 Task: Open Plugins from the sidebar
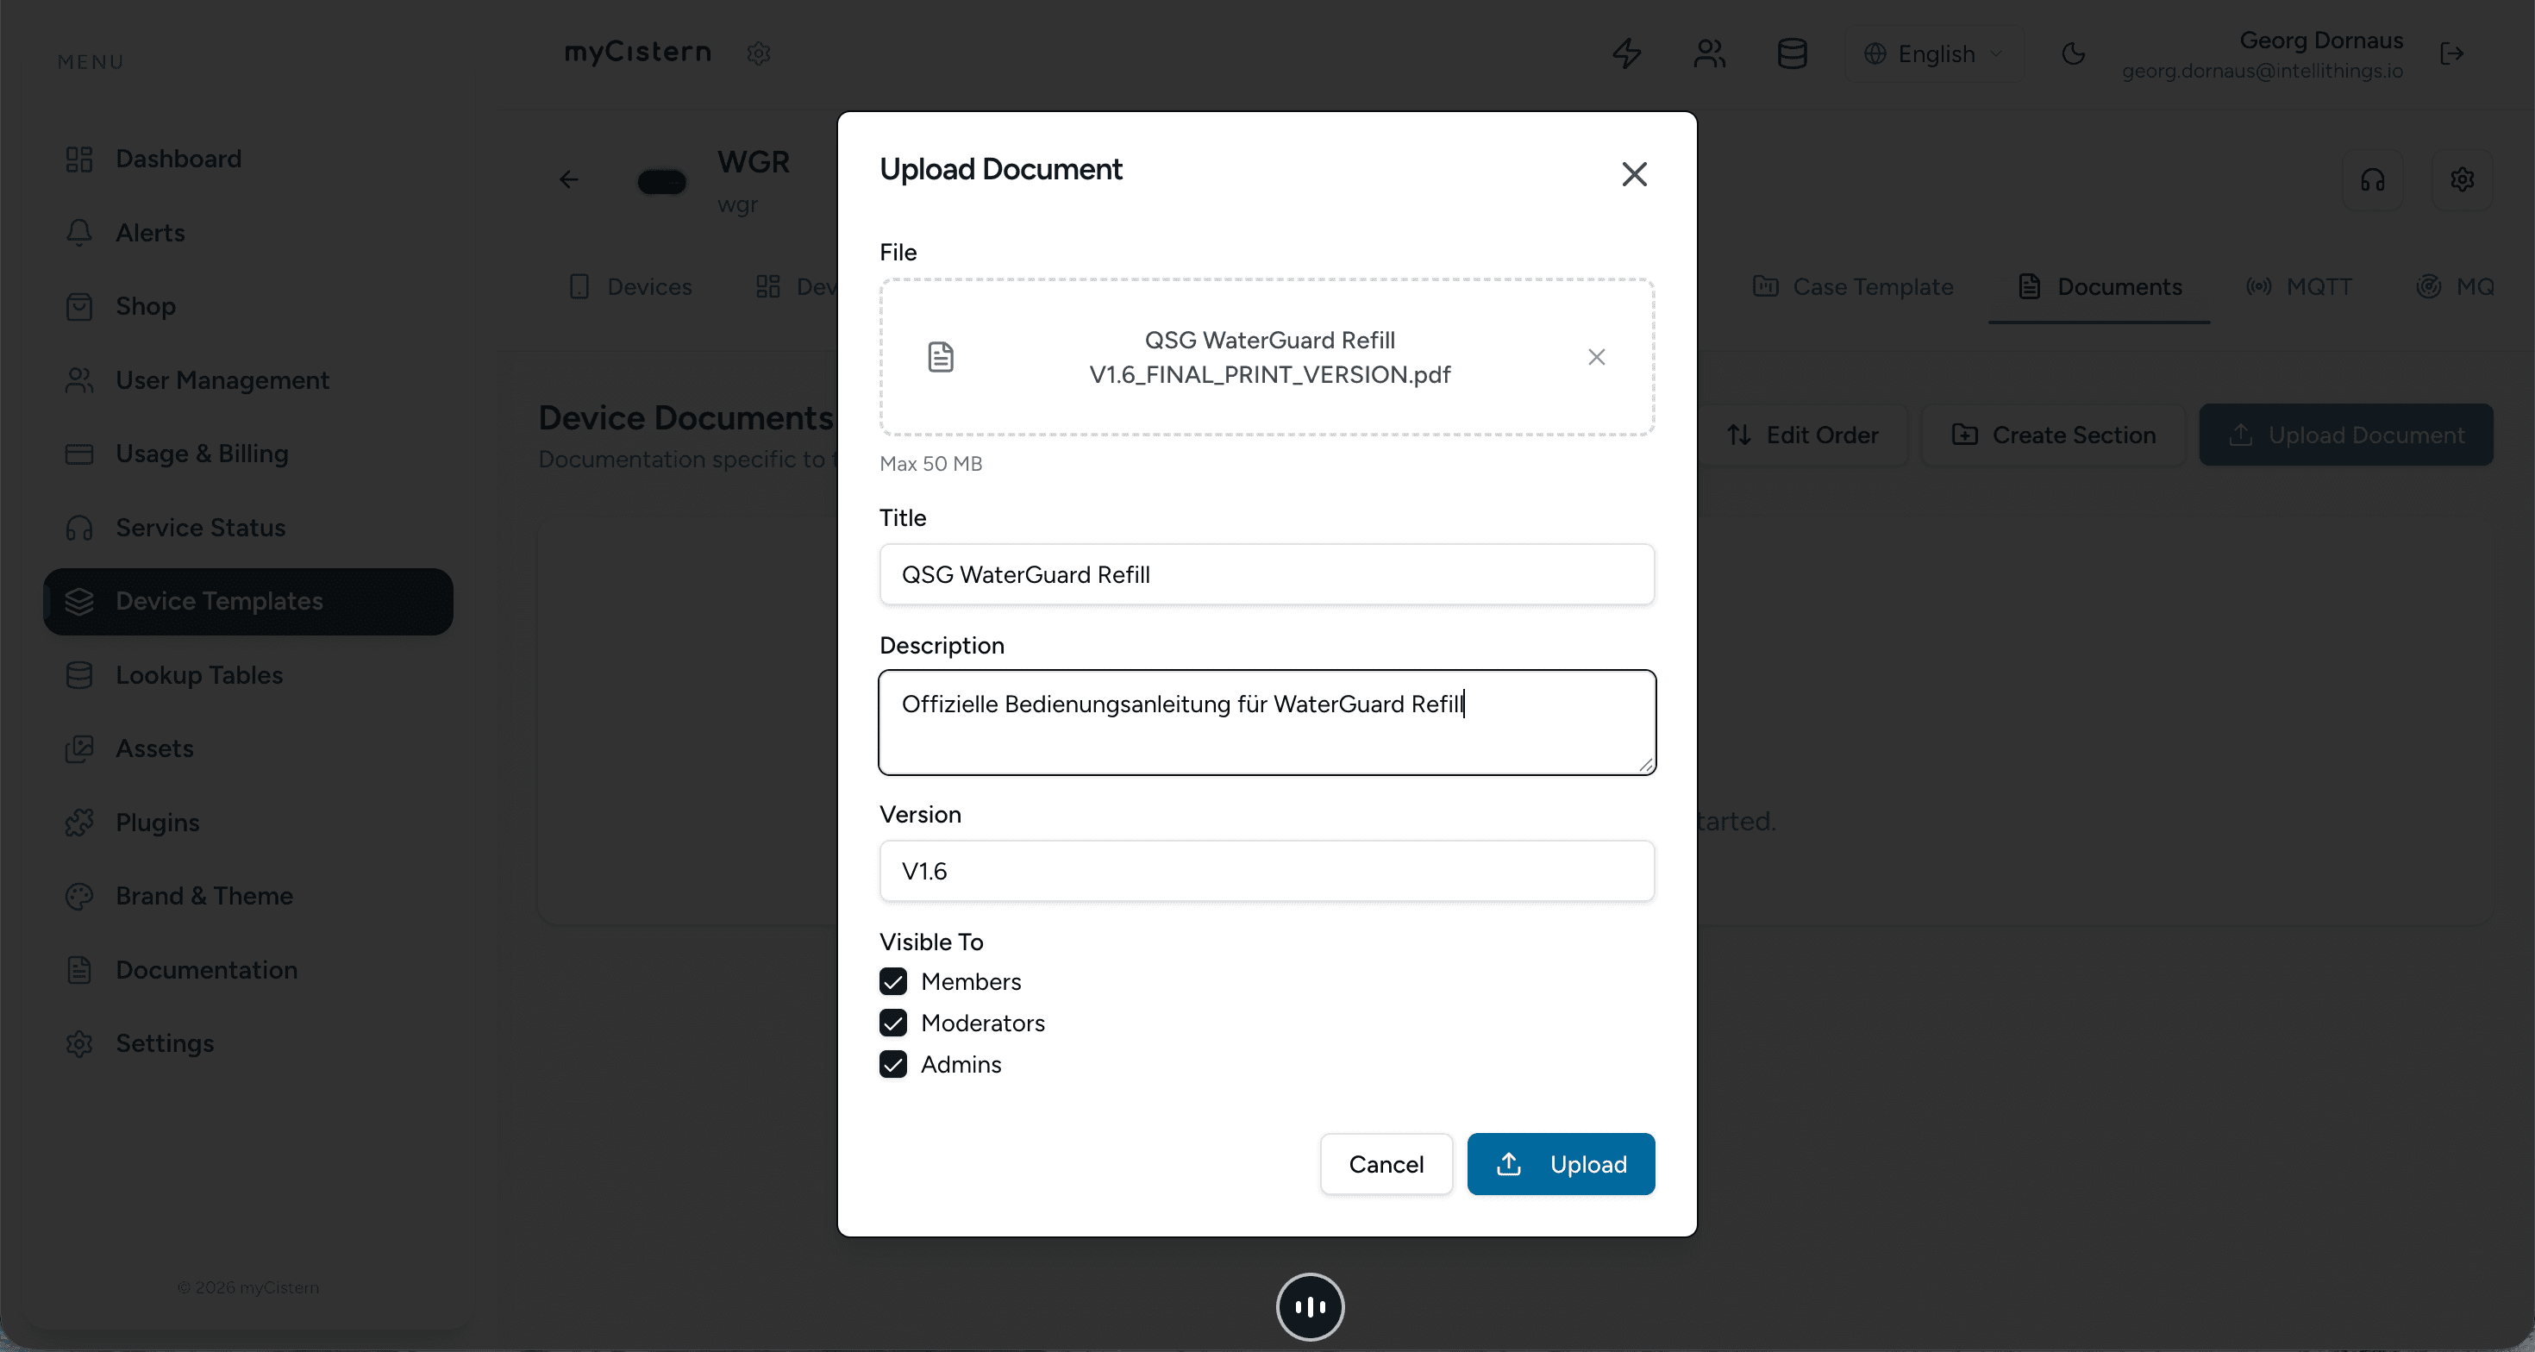coord(248,823)
